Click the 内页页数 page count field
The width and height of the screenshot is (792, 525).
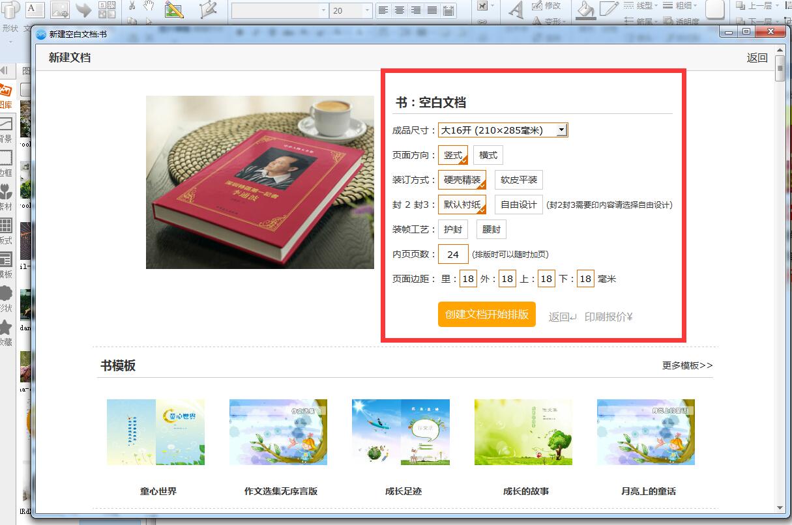pos(453,254)
